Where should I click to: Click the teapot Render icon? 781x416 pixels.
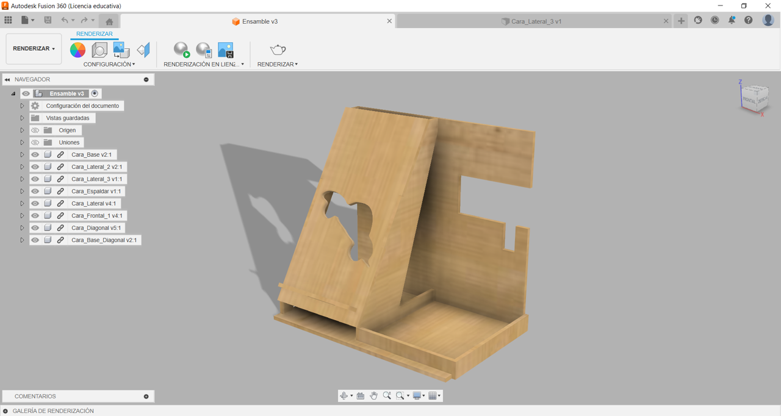278,49
